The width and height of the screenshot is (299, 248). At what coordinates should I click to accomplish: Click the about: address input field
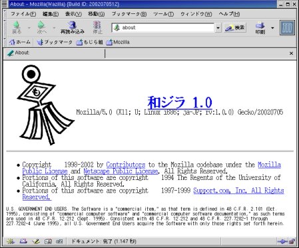click(x=163, y=28)
